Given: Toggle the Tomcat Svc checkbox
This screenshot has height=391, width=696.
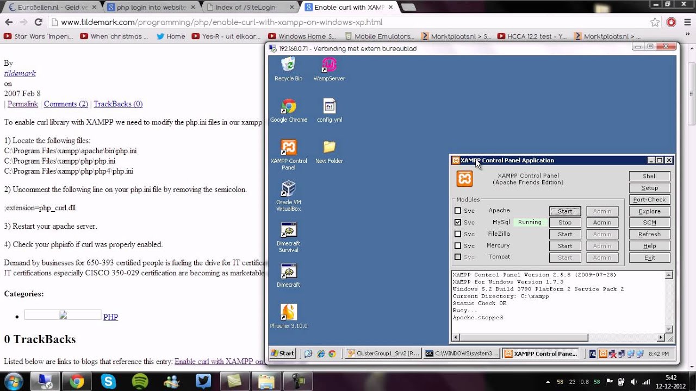Looking at the screenshot, I should coord(458,257).
